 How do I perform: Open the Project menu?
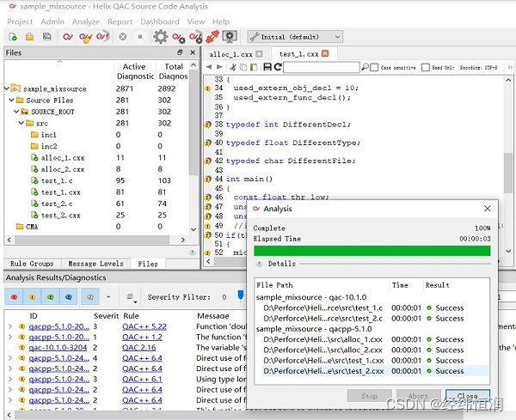point(20,21)
